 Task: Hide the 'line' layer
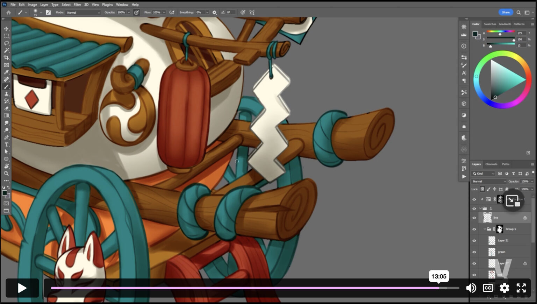click(474, 218)
